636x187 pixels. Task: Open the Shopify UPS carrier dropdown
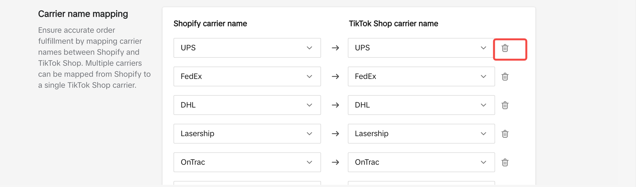(247, 48)
